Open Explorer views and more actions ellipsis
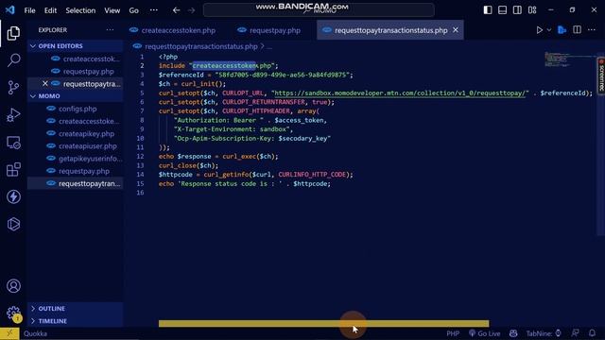 point(110,29)
